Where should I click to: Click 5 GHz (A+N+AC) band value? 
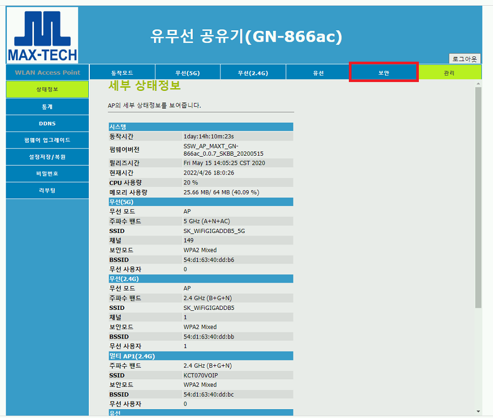(x=207, y=221)
